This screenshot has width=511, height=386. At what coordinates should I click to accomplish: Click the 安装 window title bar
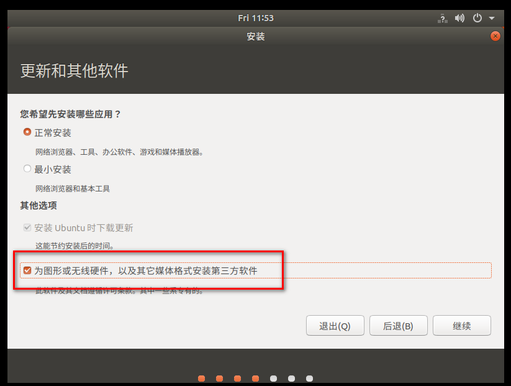coord(255,35)
